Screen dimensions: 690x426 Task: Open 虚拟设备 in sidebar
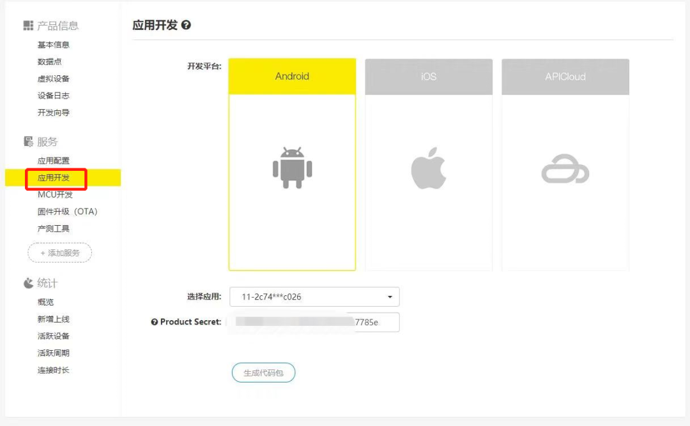click(x=53, y=78)
